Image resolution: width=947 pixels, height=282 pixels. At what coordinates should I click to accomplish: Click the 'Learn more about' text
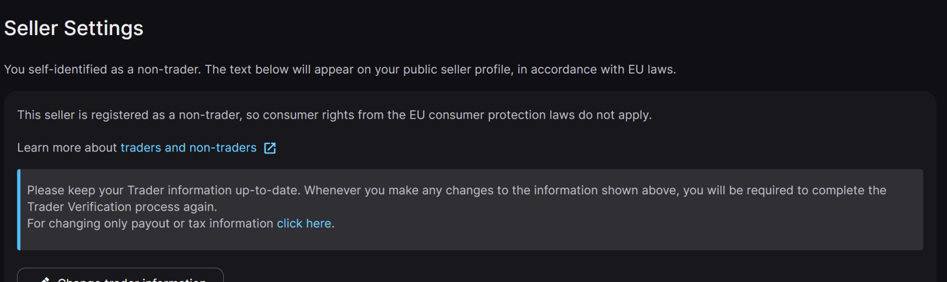67,148
